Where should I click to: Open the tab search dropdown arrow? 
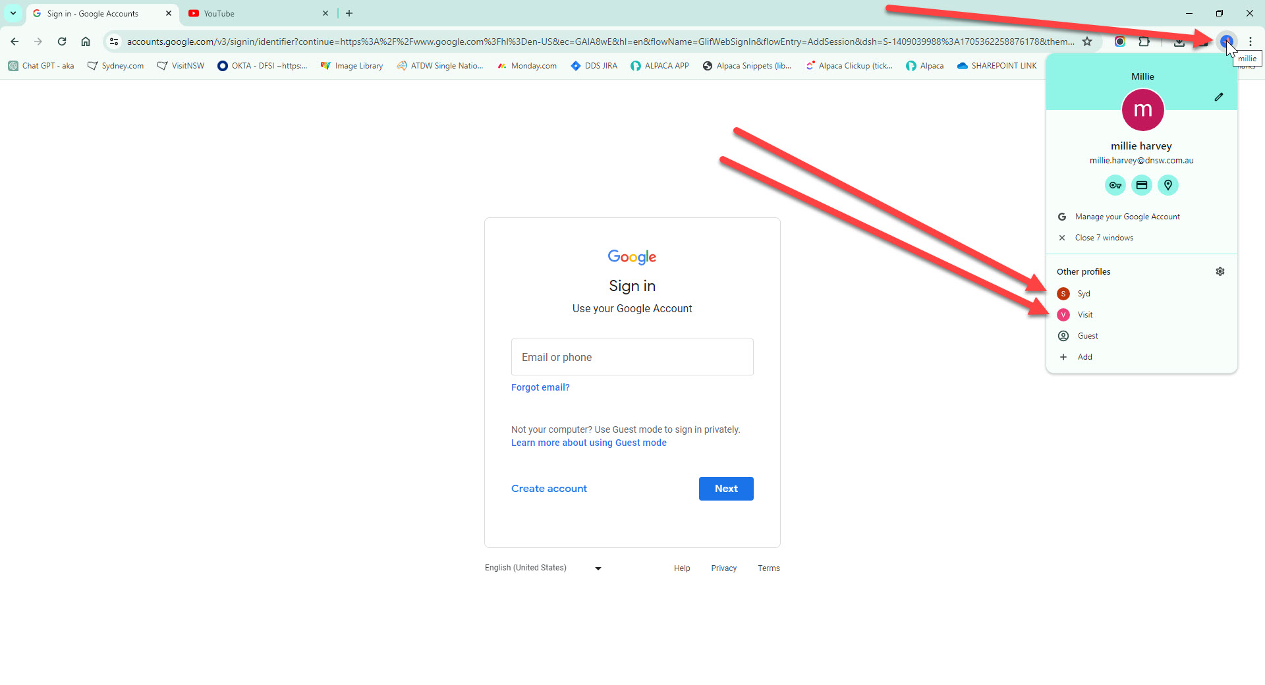tap(13, 13)
